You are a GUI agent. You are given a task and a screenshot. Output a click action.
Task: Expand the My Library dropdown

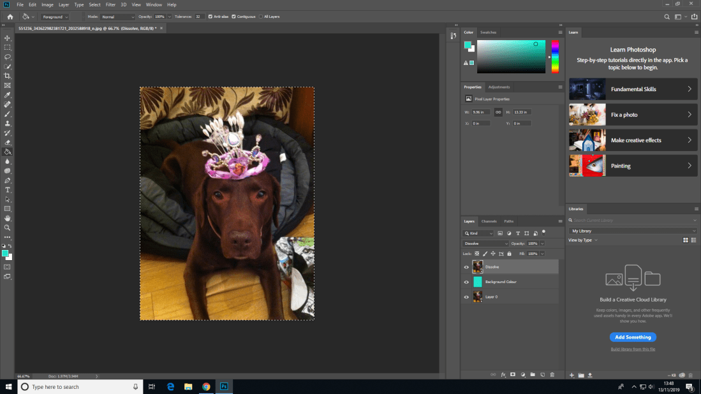coord(633,231)
